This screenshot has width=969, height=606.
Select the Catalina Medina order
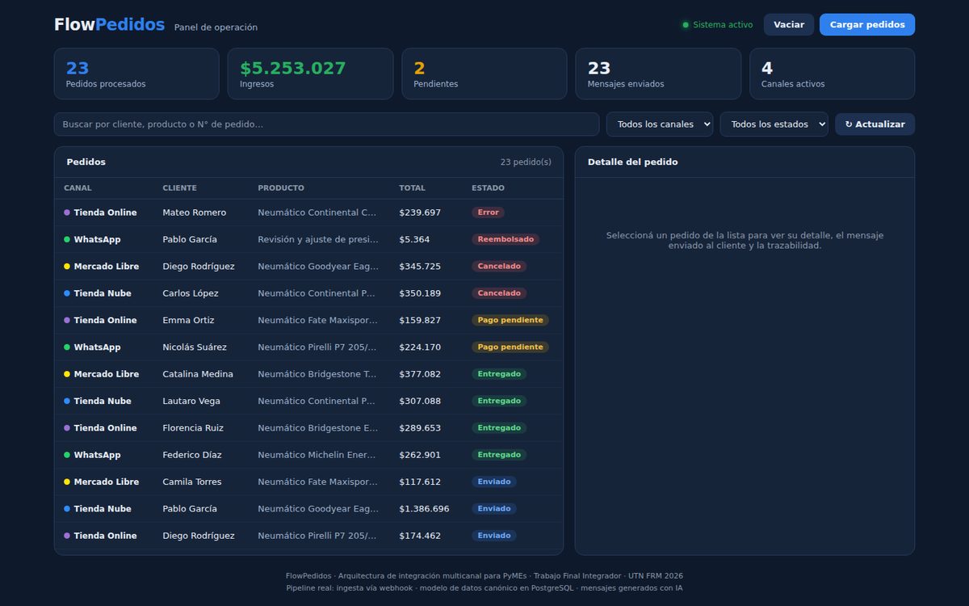[x=308, y=374]
